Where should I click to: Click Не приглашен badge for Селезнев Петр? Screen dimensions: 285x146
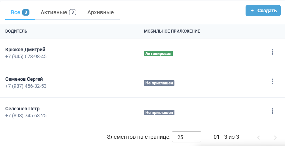pos(159,113)
